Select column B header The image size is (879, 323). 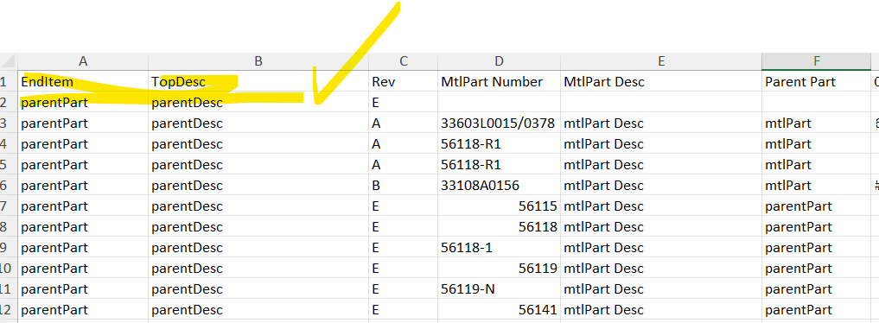pyautogui.click(x=258, y=61)
